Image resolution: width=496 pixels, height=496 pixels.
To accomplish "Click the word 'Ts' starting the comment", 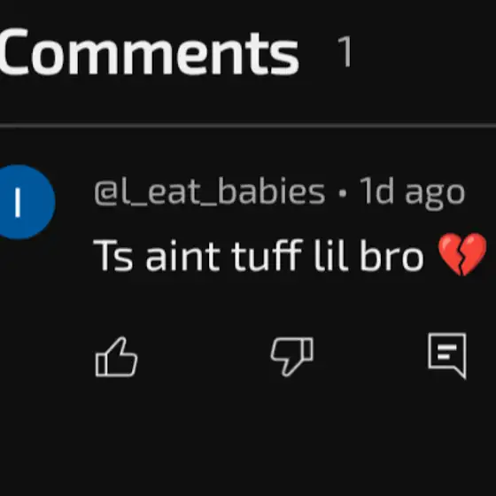I will point(113,256).
